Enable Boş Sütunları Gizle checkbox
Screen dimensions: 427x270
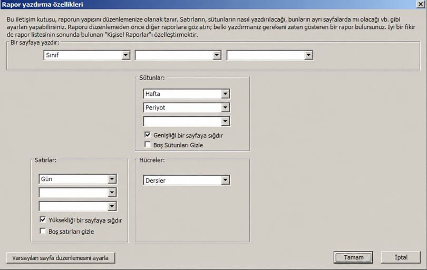tap(148, 145)
